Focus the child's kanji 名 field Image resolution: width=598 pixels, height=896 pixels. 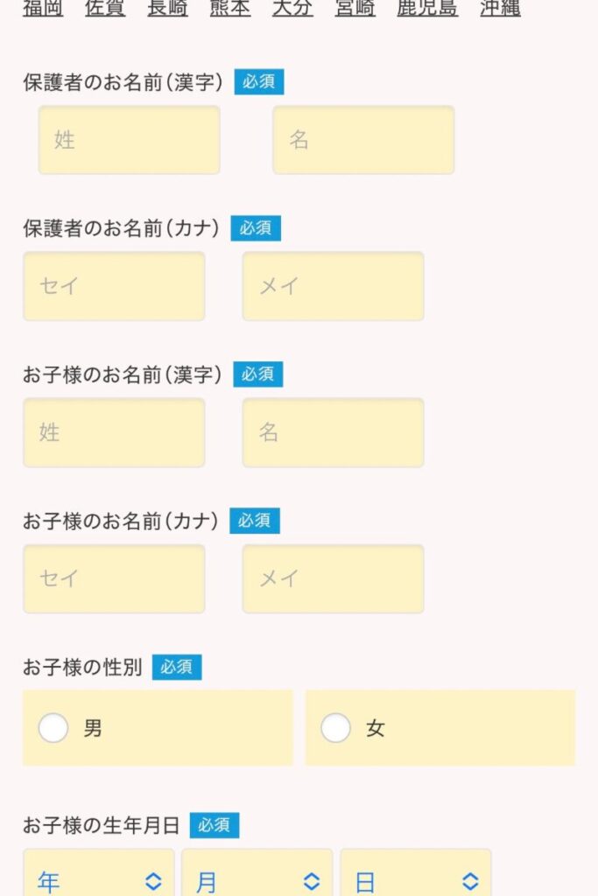(333, 432)
